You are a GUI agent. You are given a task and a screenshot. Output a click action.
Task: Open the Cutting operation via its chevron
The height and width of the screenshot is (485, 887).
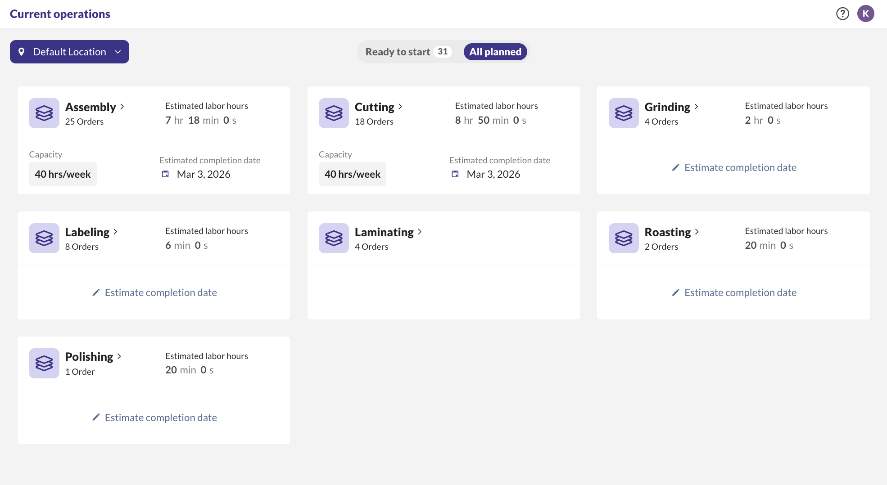[x=400, y=107]
